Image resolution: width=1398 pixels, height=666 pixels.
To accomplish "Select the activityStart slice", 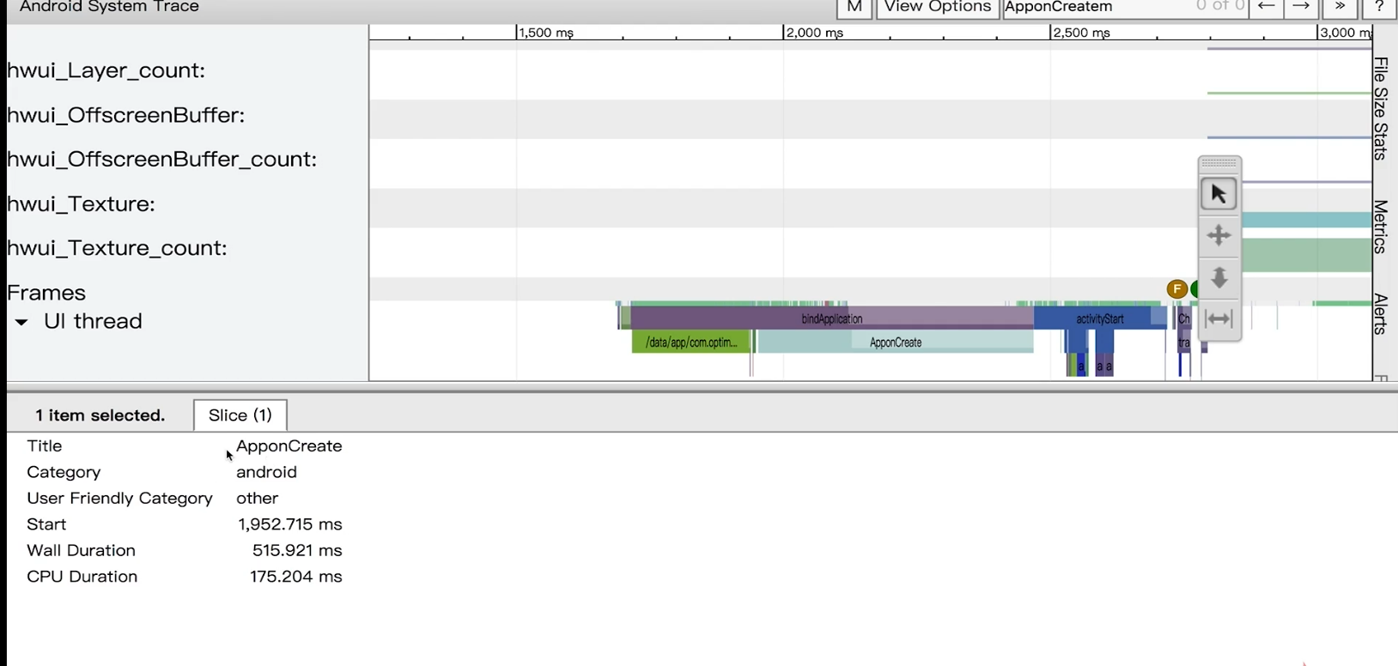I will coord(1100,318).
